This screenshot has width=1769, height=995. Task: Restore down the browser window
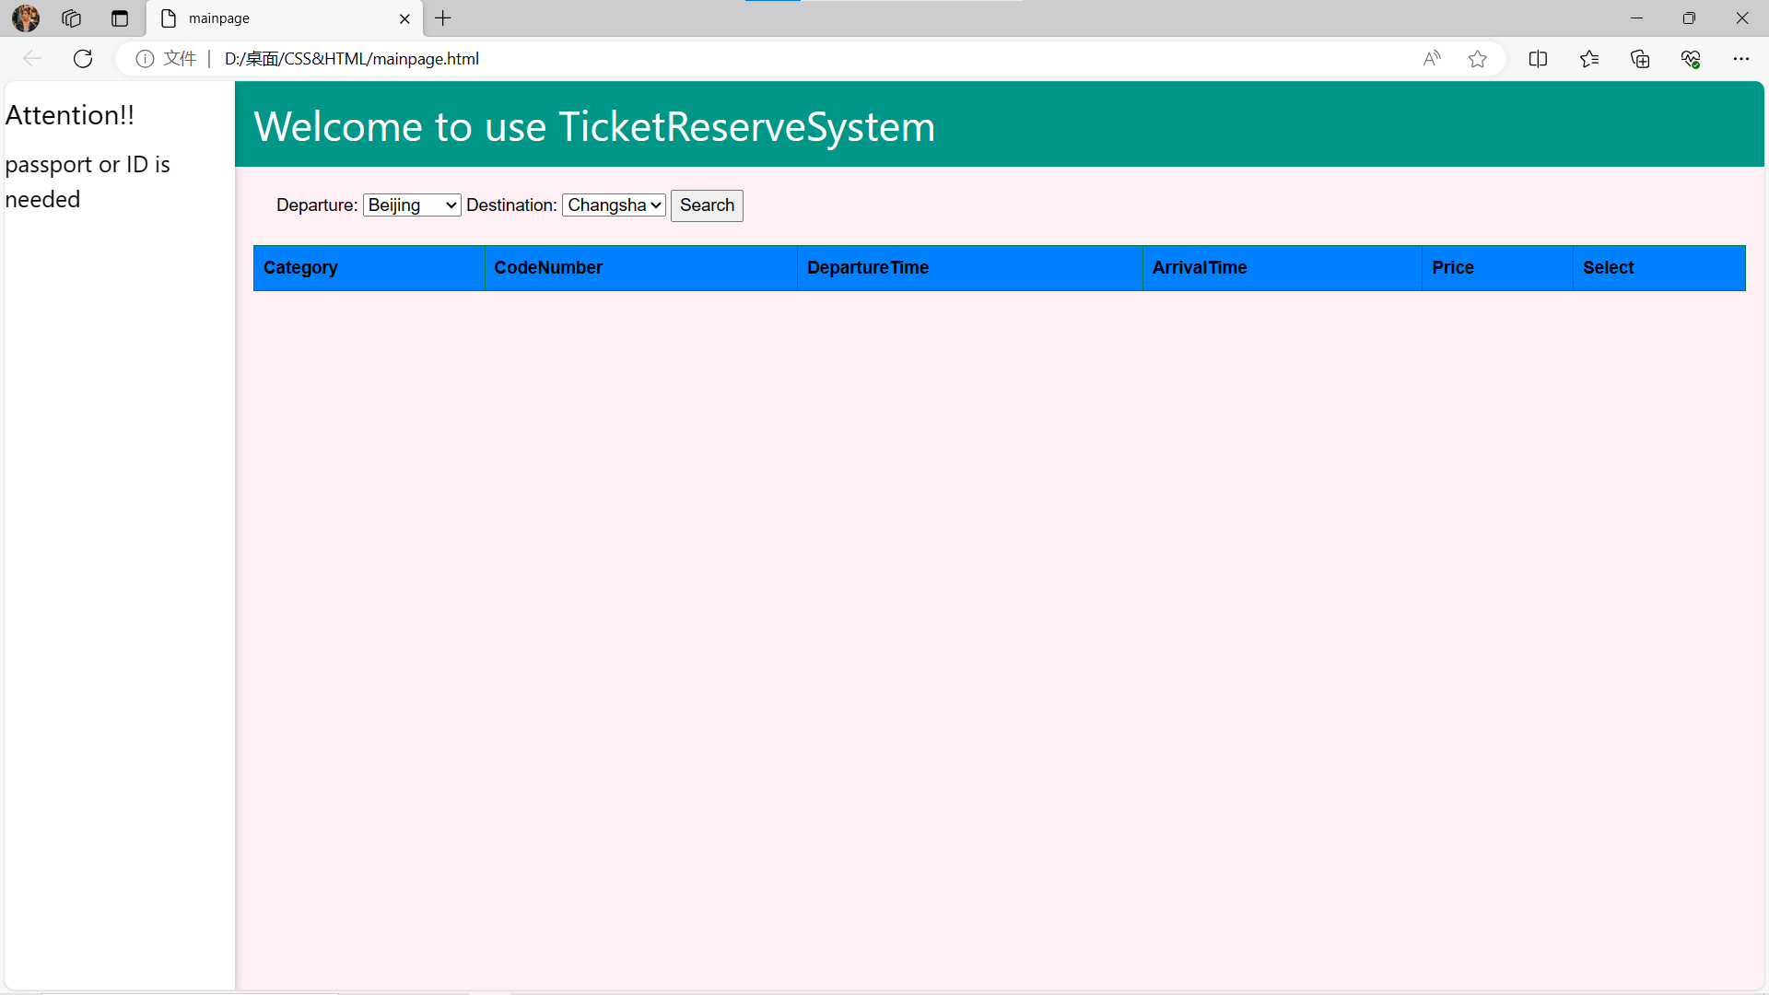(1689, 18)
